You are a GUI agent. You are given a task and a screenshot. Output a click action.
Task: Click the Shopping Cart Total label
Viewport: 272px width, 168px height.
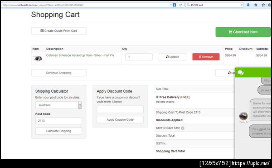[170, 151]
